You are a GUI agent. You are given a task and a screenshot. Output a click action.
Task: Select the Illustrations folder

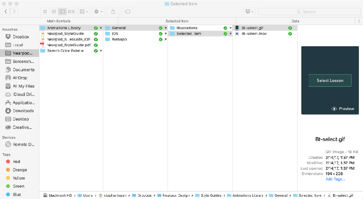coord(200,28)
